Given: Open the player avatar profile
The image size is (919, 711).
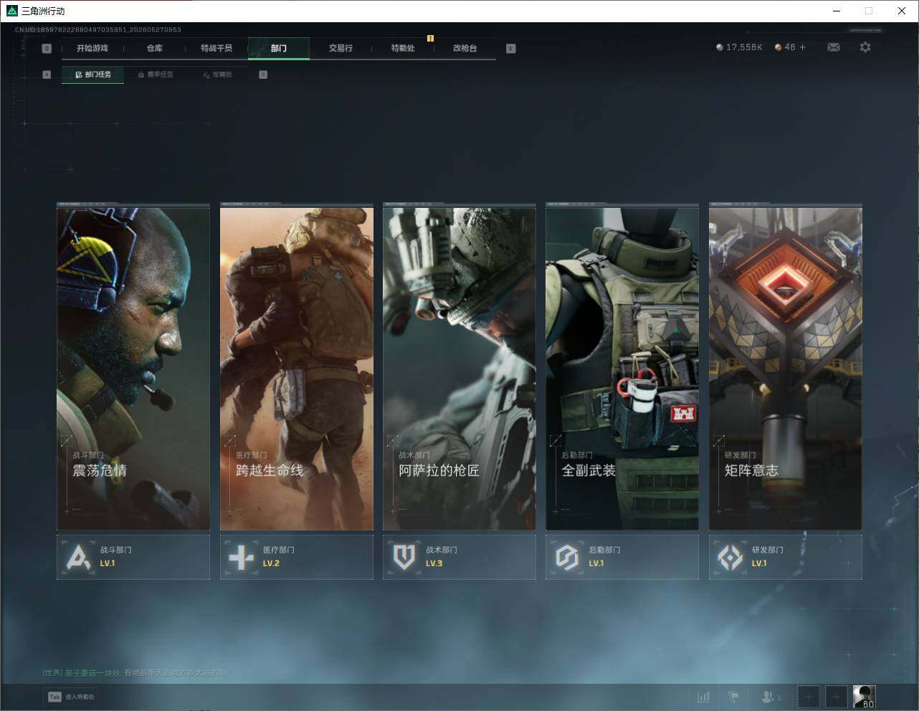Looking at the screenshot, I should [864, 697].
